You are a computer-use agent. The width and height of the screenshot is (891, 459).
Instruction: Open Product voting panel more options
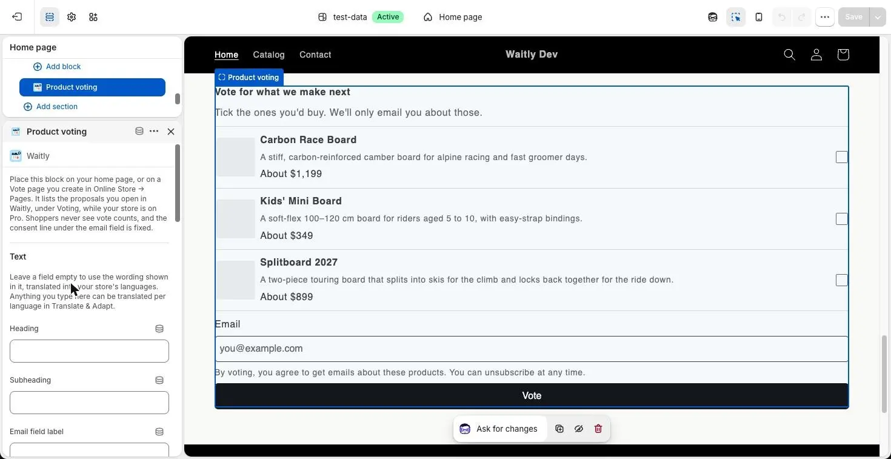(x=154, y=132)
